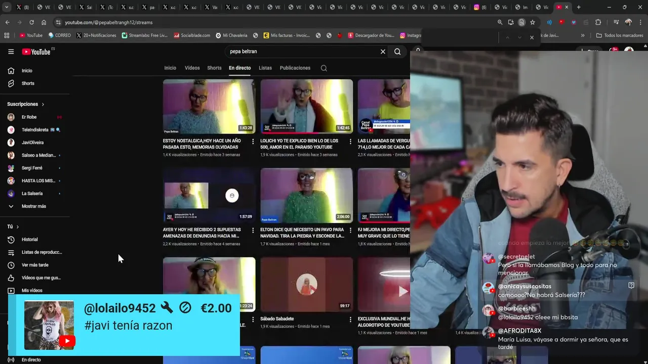Open the YouTube bookmark in bookmarks bar
Screen dimensions: 648x364
(31, 35)
